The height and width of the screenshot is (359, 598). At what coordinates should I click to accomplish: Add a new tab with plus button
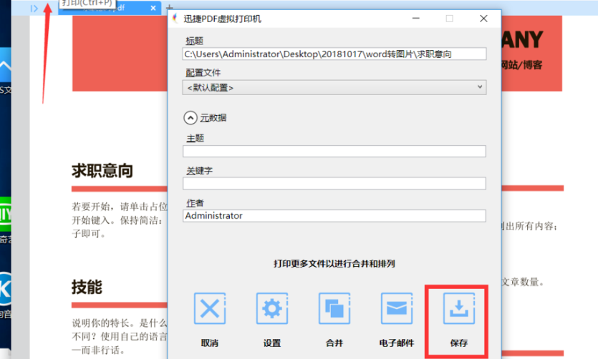tap(170, 7)
